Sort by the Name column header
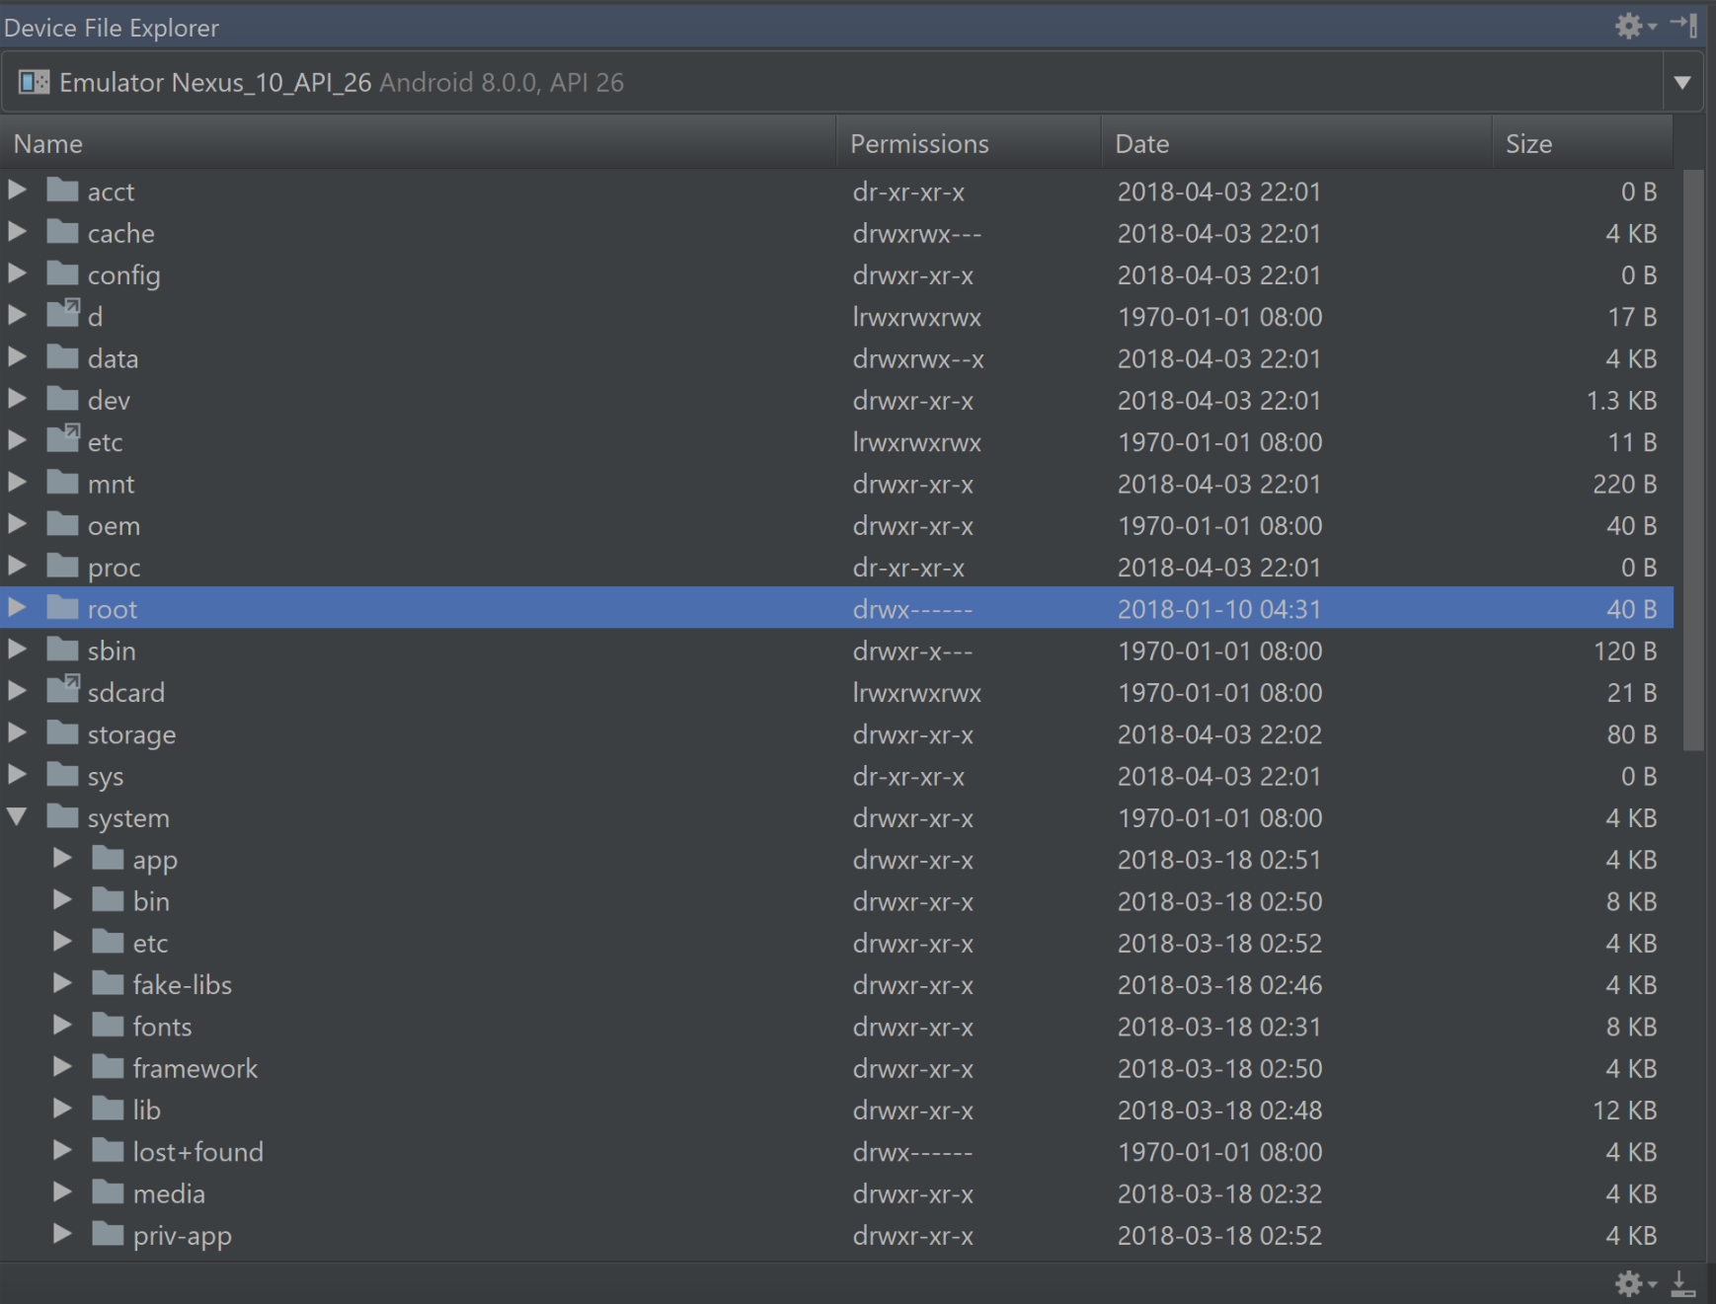Screen dimensions: 1716x1304 coord(419,143)
